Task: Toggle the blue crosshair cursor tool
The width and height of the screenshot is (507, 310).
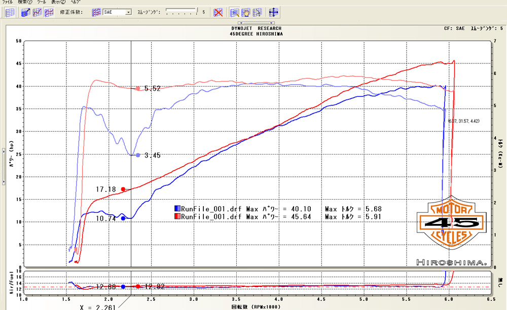Action: pyautogui.click(x=273, y=12)
